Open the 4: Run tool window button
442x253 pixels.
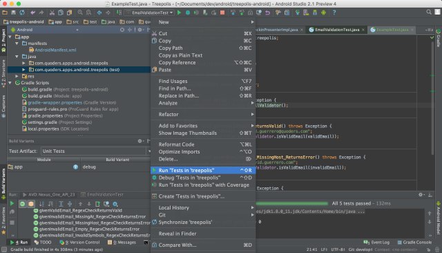coord(19,243)
